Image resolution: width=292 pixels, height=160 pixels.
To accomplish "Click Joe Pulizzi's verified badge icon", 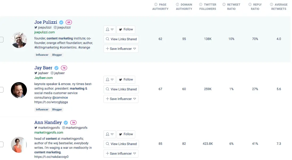I will tap(61, 22).
